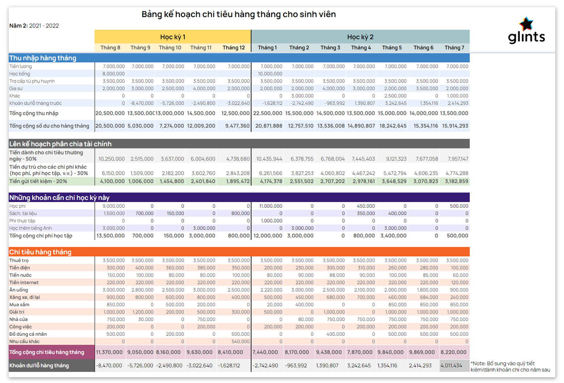Select the gray 4,011,434 balance cell

tap(451, 366)
